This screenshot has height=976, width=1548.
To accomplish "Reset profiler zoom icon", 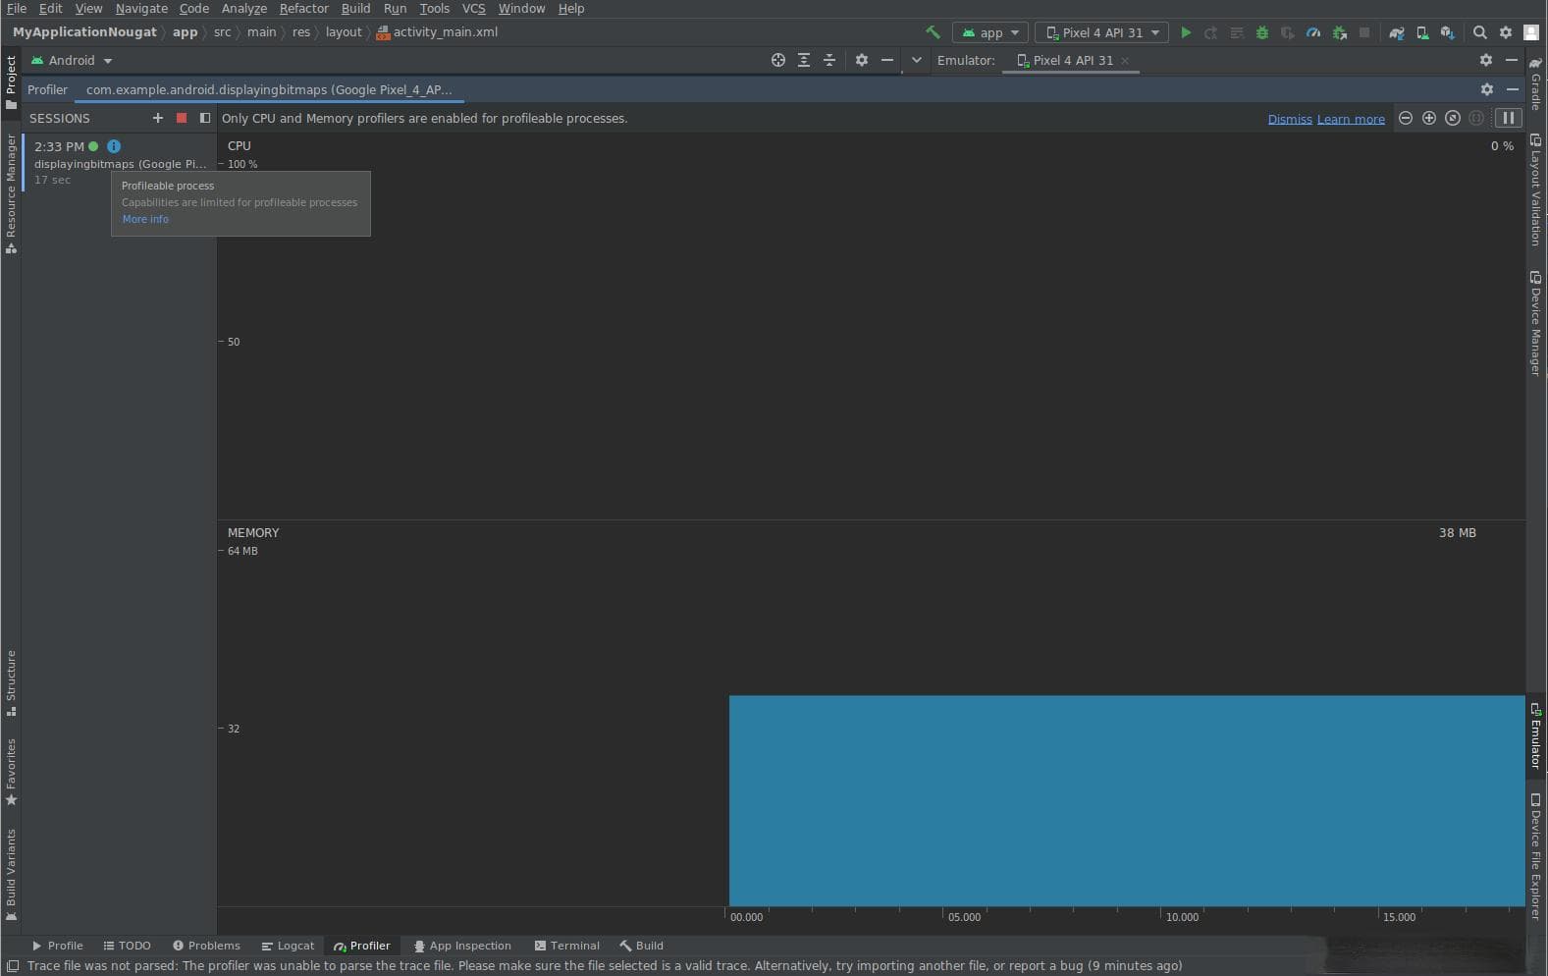I will pyautogui.click(x=1453, y=118).
